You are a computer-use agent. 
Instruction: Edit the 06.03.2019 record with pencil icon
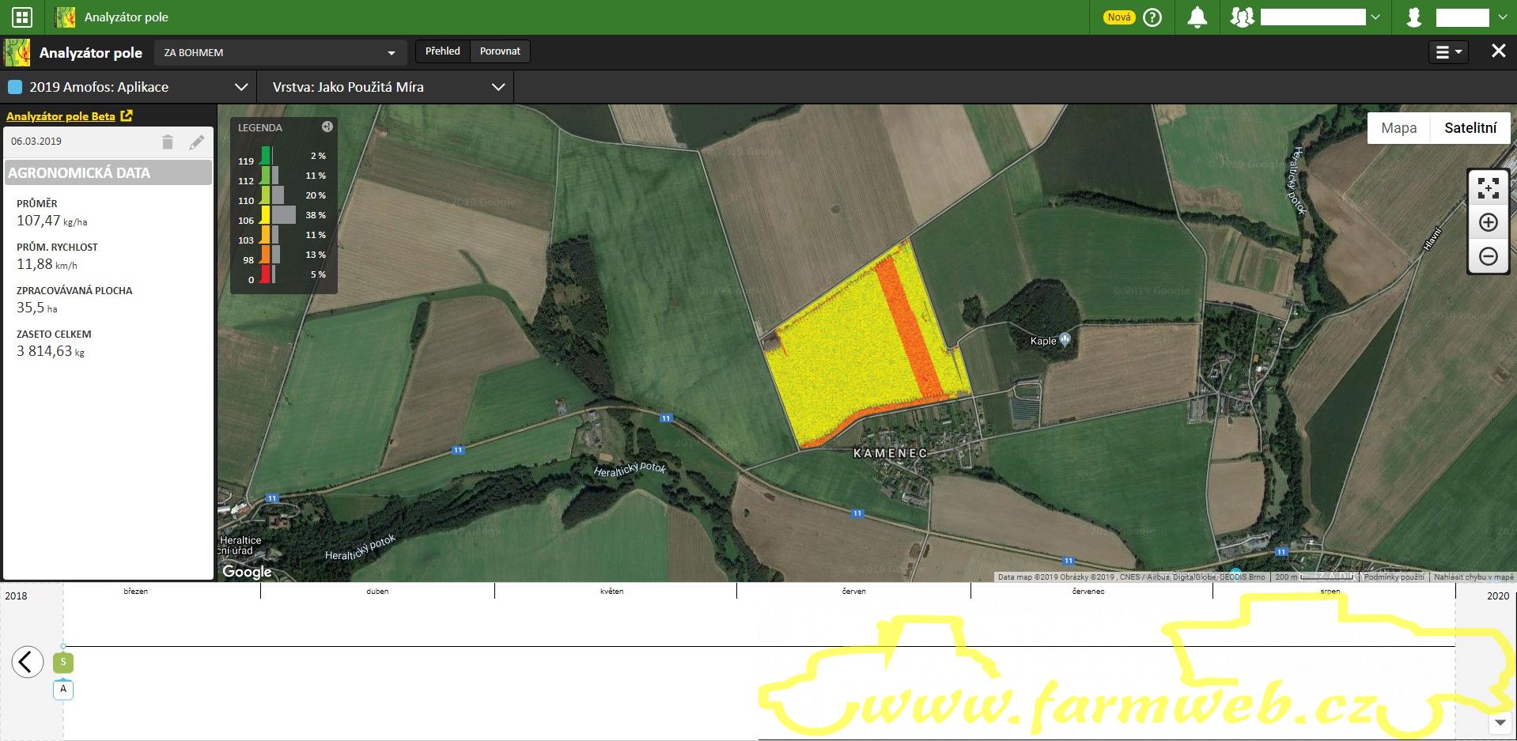(197, 142)
